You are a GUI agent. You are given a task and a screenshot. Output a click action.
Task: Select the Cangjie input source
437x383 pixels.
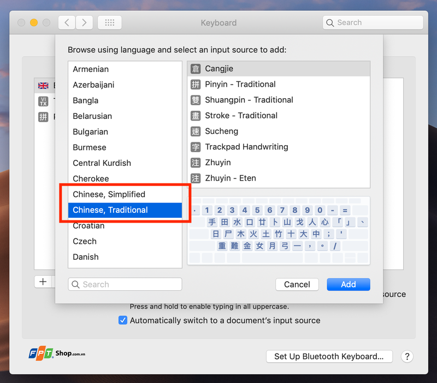coord(279,69)
